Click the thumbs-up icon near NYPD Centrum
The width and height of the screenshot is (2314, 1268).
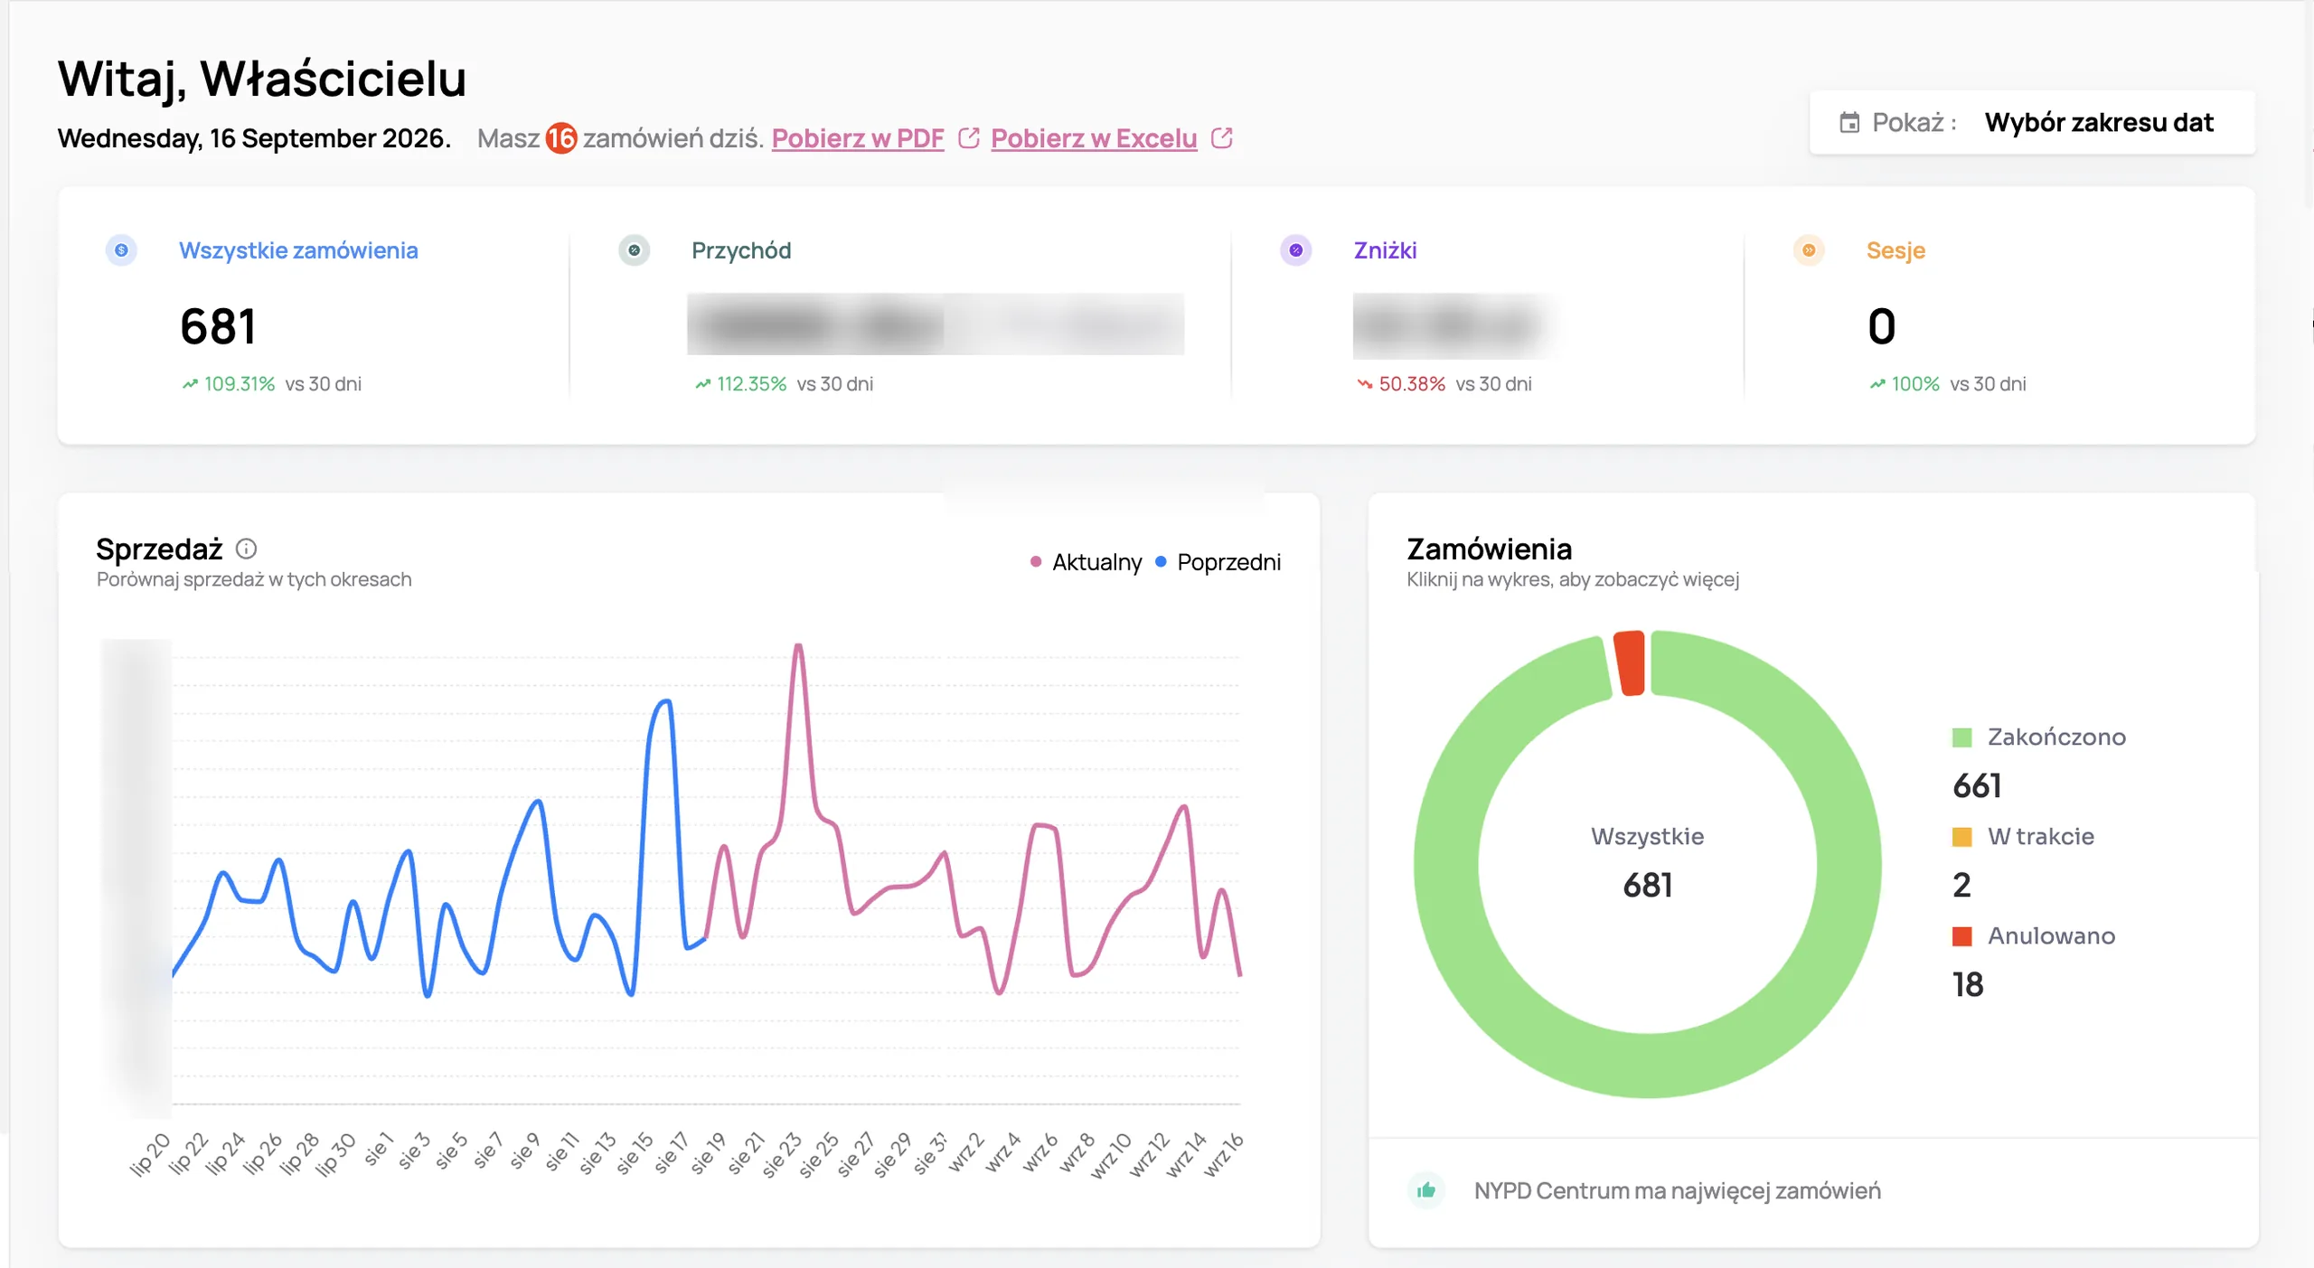point(1426,1190)
